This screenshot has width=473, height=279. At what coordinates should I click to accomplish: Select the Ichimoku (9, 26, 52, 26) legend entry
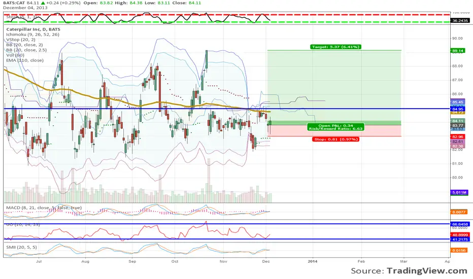pyautogui.click(x=32, y=34)
